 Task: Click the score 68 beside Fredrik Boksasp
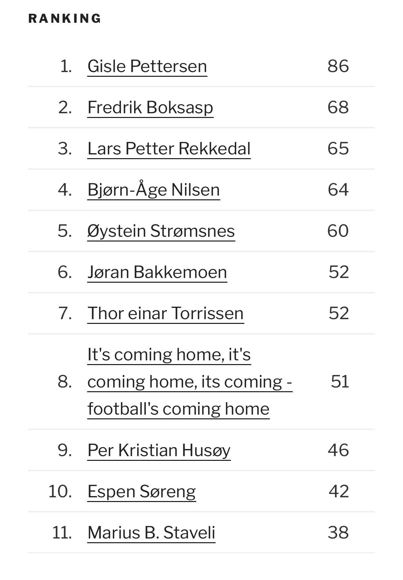pyautogui.click(x=338, y=107)
